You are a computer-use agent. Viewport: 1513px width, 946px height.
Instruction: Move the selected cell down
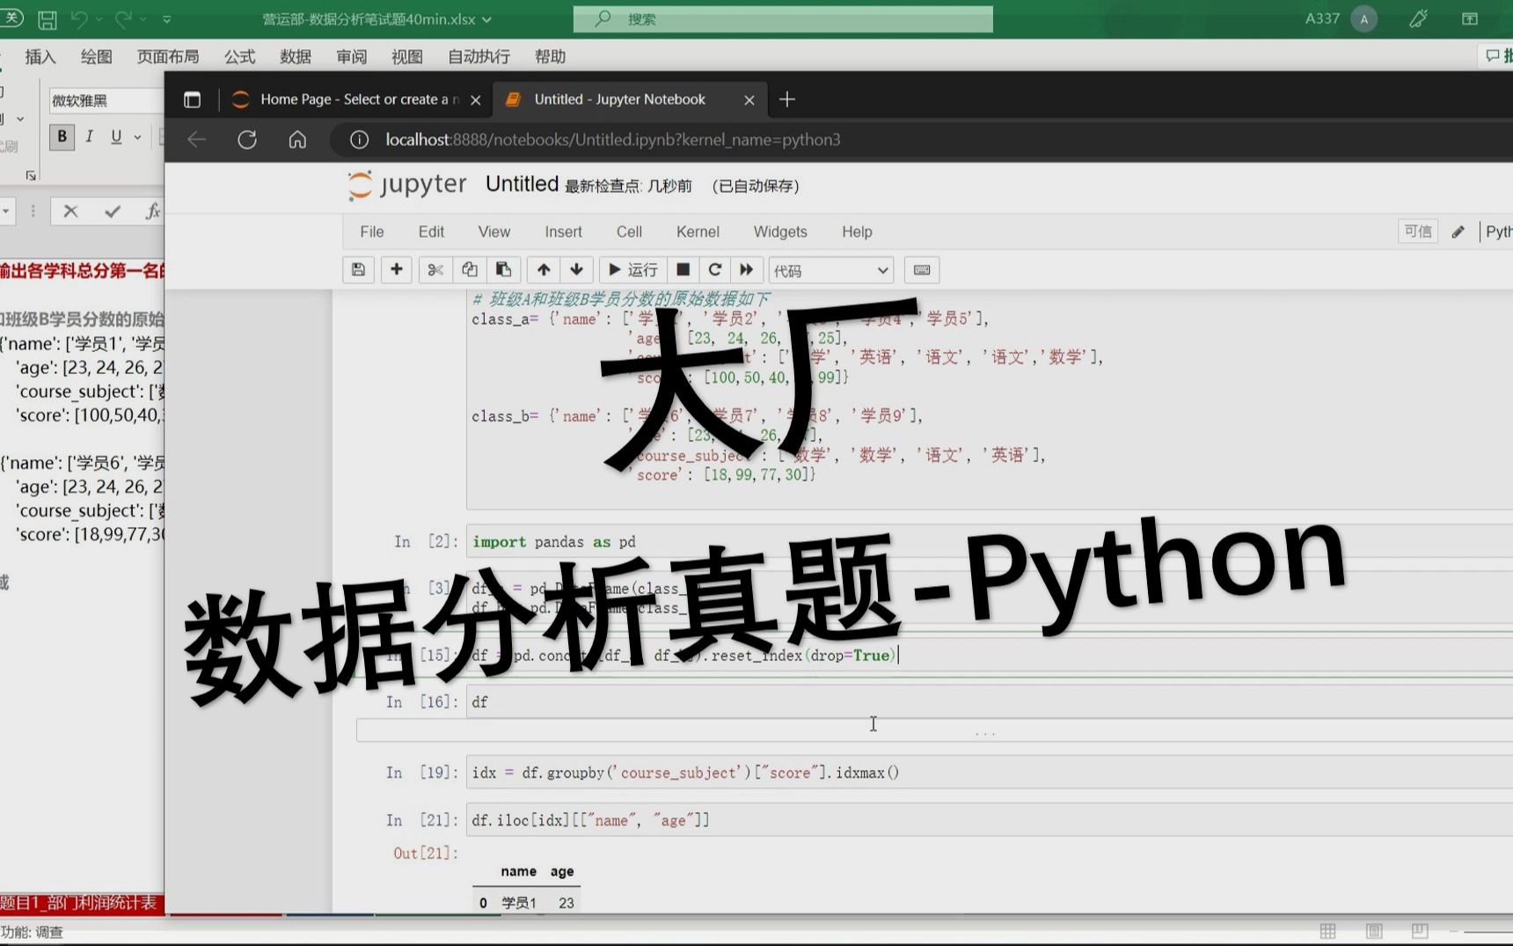[576, 270]
